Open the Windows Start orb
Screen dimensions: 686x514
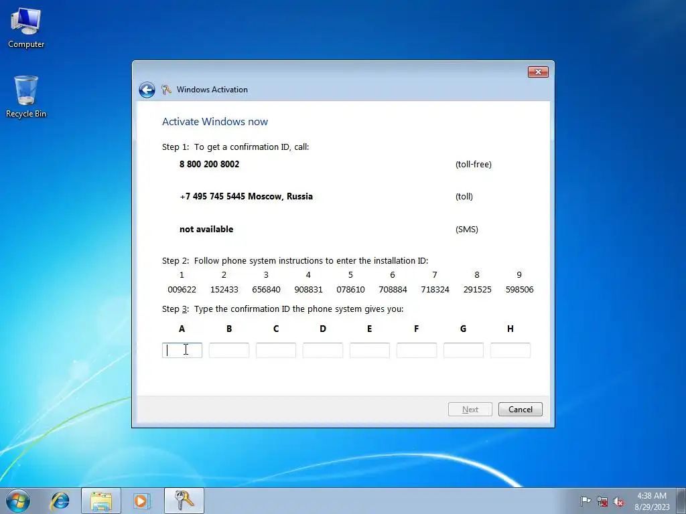point(18,501)
